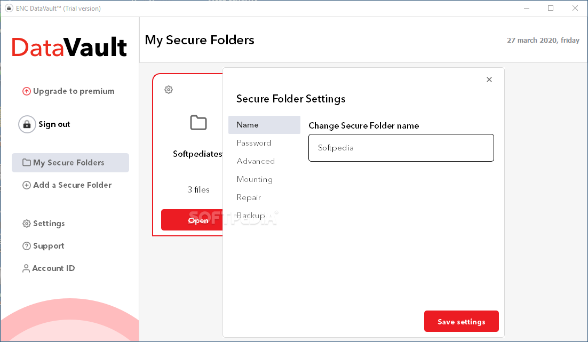The height and width of the screenshot is (342, 588).
Task: Click the folder icon on the Softpediatest card
Action: tap(198, 123)
